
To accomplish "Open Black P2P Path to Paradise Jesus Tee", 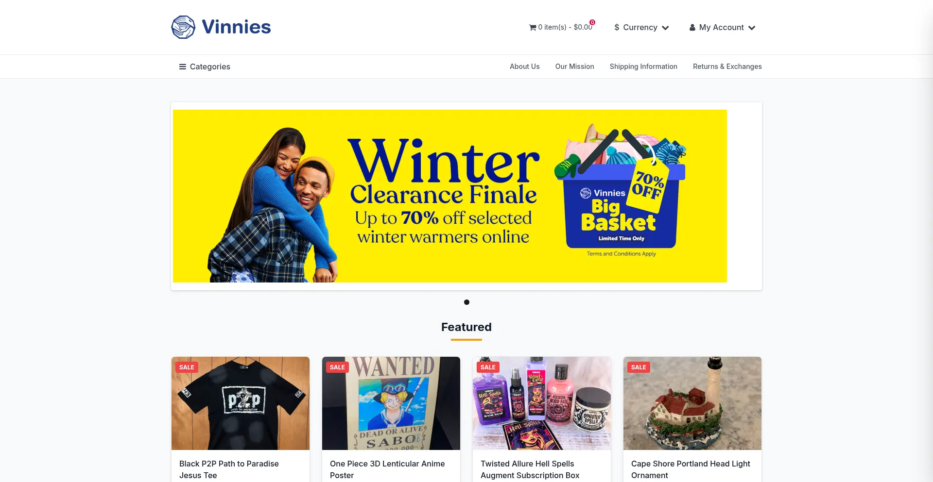I will coord(229,469).
